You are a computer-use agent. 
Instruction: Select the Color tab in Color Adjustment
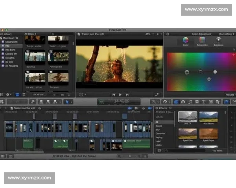(186, 41)
